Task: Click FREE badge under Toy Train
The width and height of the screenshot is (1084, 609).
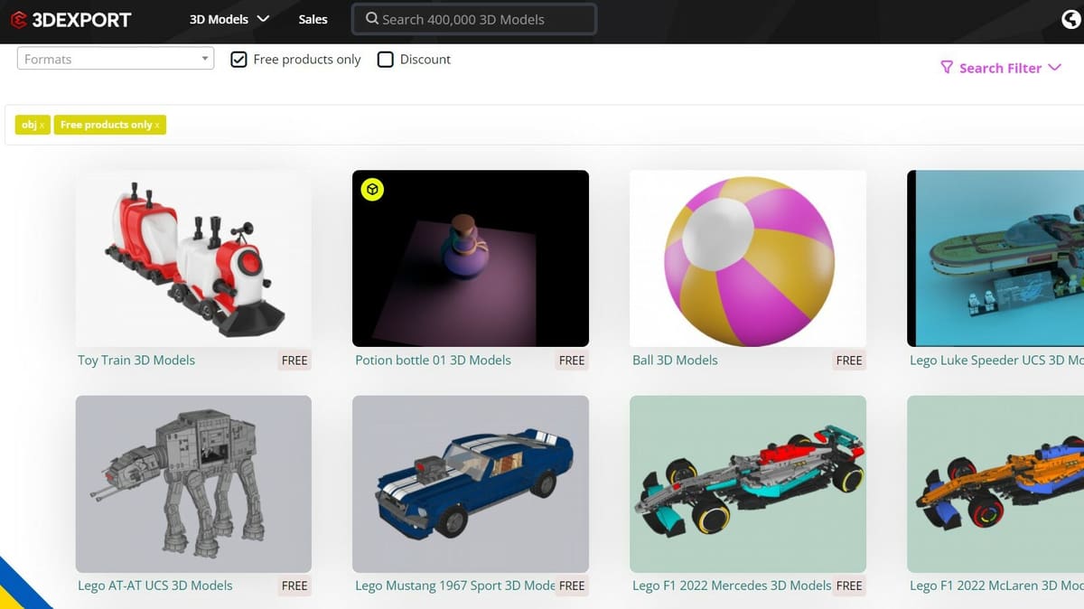Action: (294, 360)
